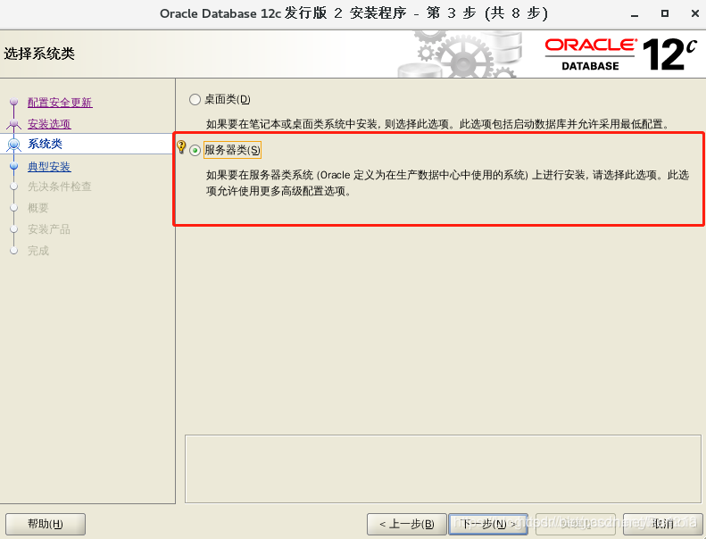
Task: Proceed with 下一步(N) button
Action: (x=488, y=524)
